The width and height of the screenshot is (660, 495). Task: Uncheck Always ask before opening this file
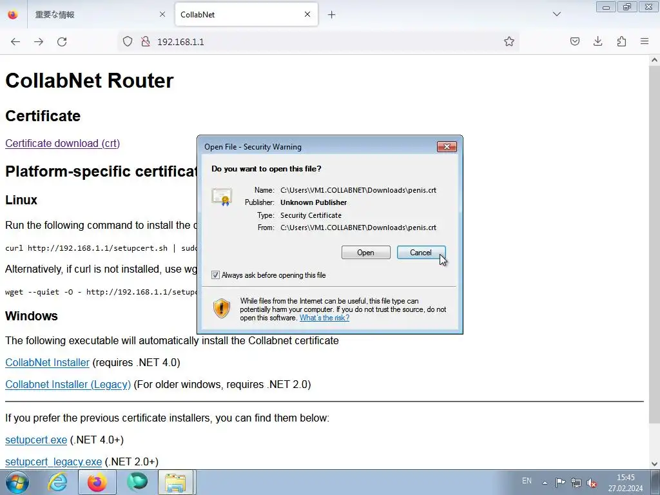[x=215, y=275]
